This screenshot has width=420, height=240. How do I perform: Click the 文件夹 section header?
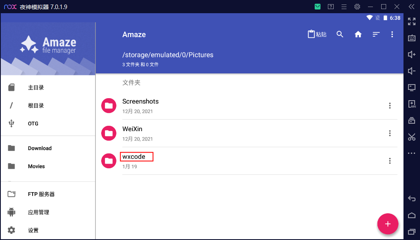click(131, 82)
